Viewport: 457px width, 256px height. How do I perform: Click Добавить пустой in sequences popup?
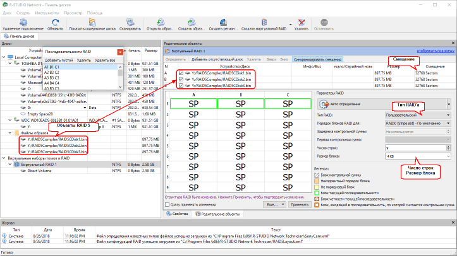pyautogui.click(x=59, y=60)
